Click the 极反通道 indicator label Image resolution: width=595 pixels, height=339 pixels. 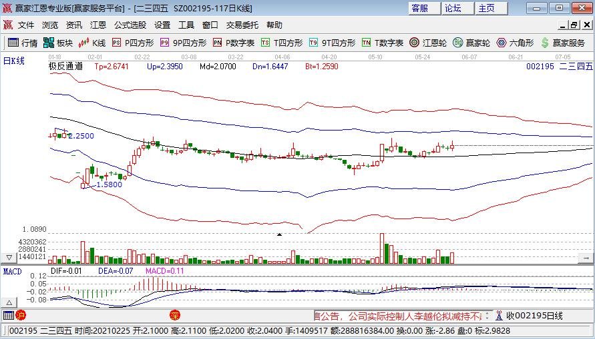(x=65, y=67)
